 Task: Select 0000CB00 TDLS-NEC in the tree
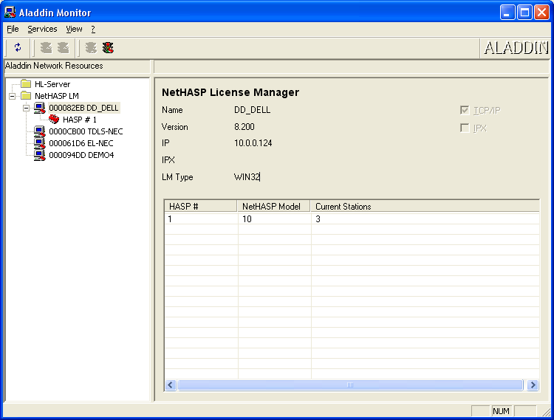(86, 131)
